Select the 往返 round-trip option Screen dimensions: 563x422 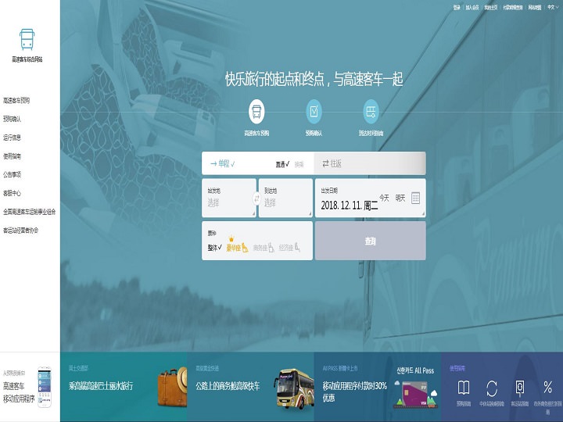[332, 164]
